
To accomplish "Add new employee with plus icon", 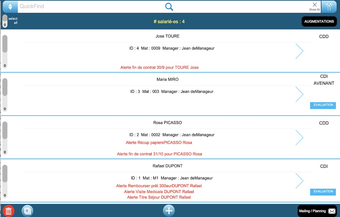I will (169, 211).
